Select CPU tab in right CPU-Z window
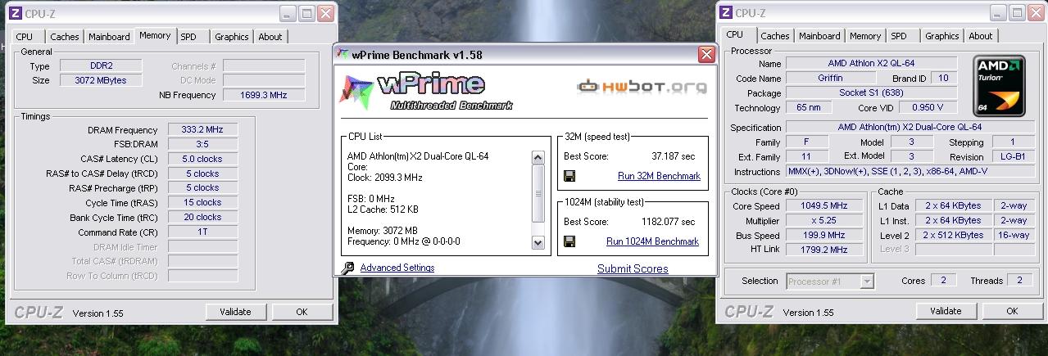The image size is (1048, 356). tap(735, 35)
